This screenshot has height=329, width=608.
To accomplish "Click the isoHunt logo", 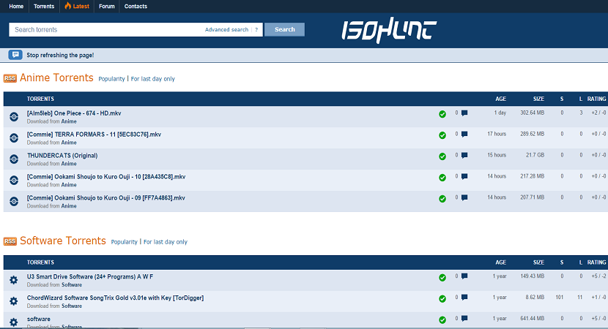I will 389,30.
